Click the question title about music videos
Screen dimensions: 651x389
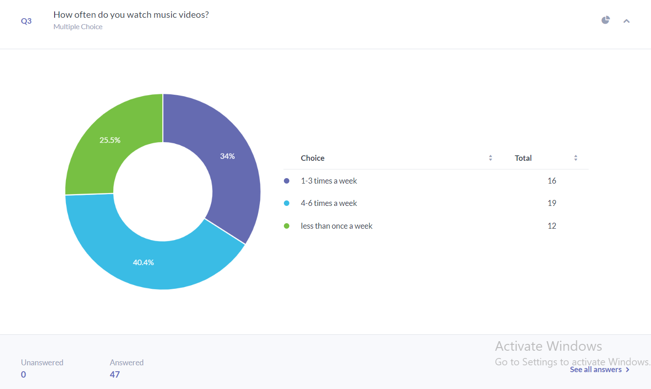click(131, 15)
